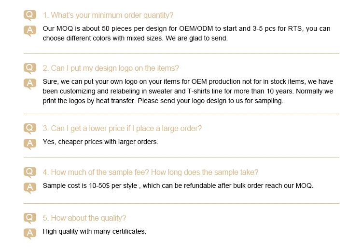Click the Q icon beside the quality question
This screenshot has height=251, width=362.
click(30, 218)
